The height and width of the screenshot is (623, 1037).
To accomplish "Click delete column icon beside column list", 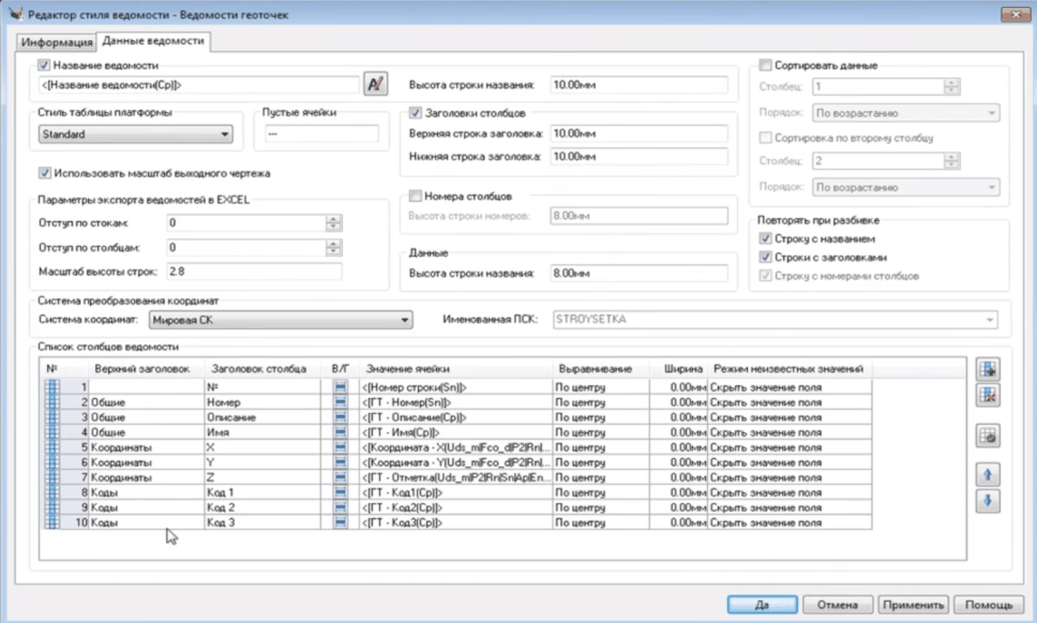I will (988, 396).
